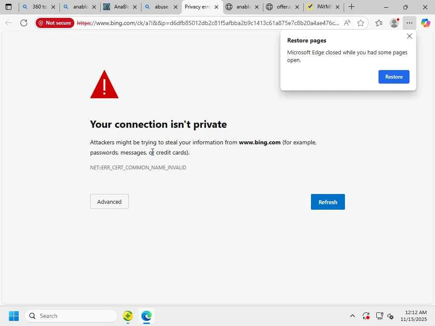The height and width of the screenshot is (326, 435).
Task: Open the profile avatar icon
Action: (x=394, y=23)
